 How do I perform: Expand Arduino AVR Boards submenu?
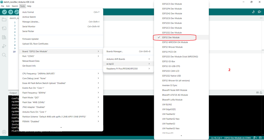(128, 59)
